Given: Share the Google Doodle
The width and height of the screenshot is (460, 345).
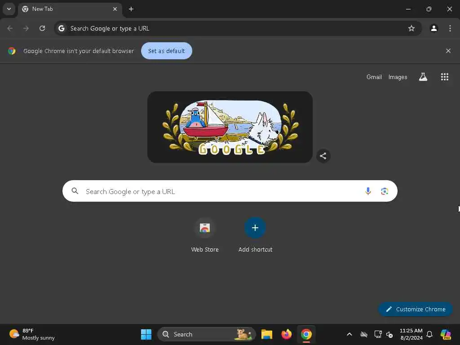Looking at the screenshot, I should tap(323, 156).
